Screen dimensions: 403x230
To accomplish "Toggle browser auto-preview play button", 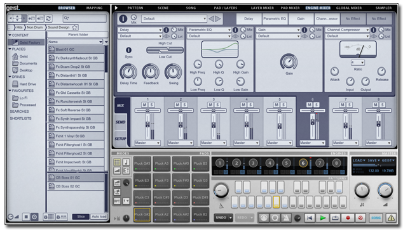I will click(x=34, y=217).
